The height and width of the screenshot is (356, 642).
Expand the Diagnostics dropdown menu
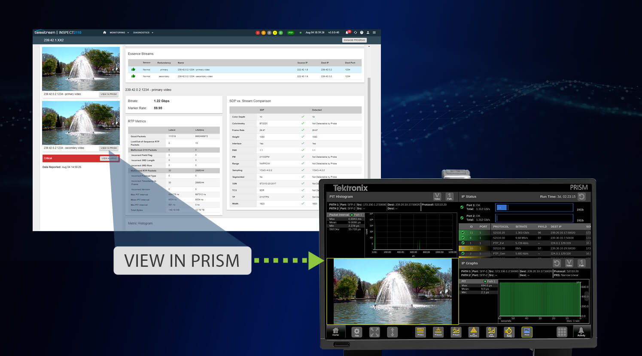coord(143,33)
